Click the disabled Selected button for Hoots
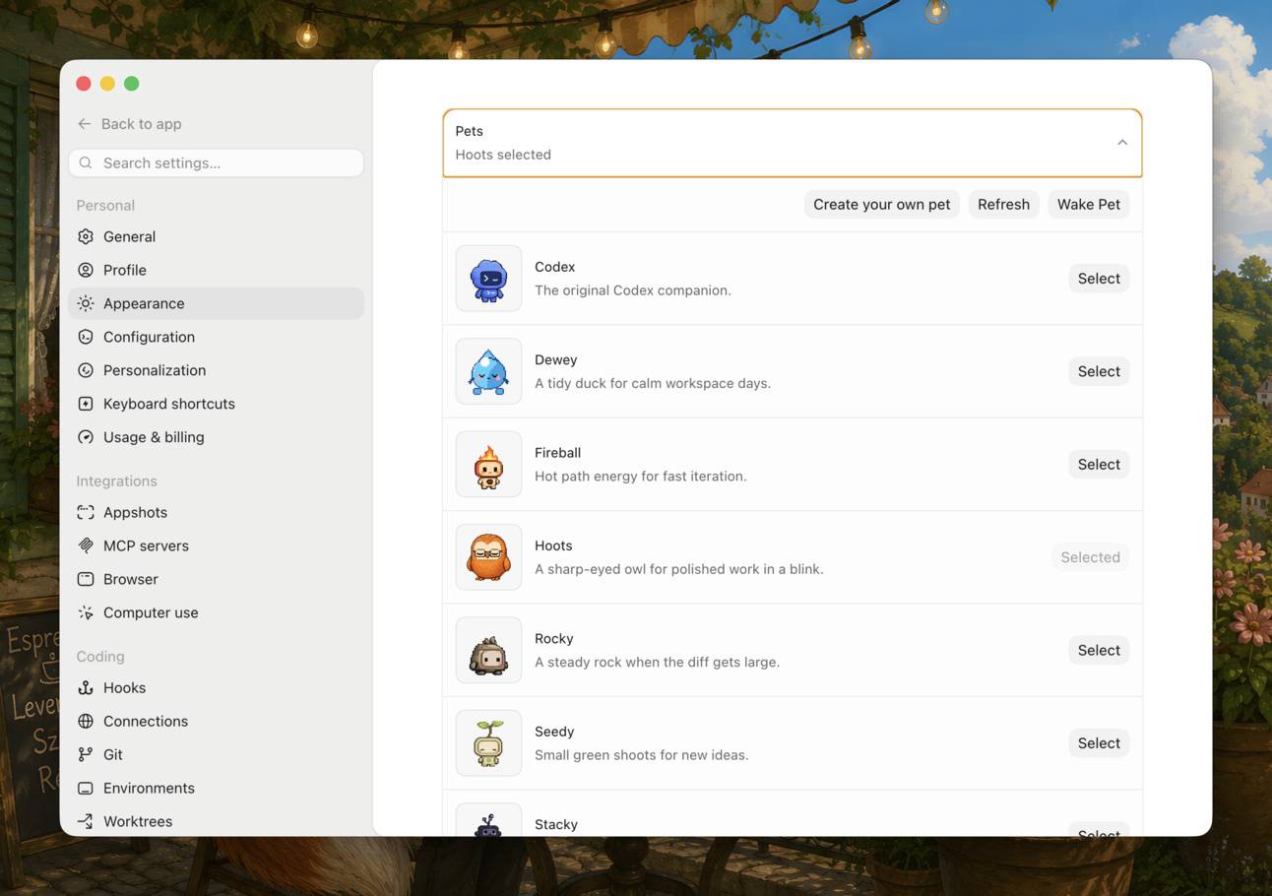This screenshot has width=1272, height=896. coord(1090,557)
